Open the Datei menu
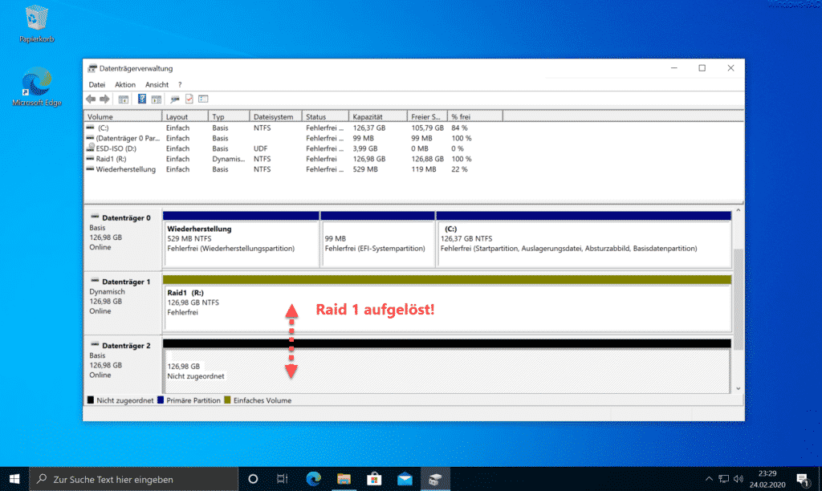 coord(97,84)
